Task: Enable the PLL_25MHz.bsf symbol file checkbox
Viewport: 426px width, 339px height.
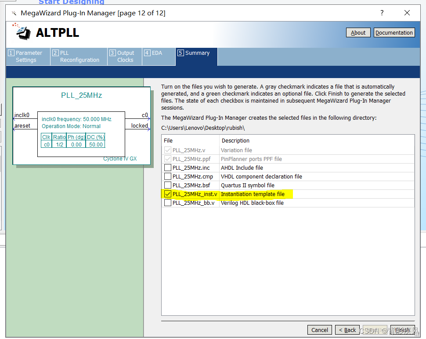Action: pos(168,185)
